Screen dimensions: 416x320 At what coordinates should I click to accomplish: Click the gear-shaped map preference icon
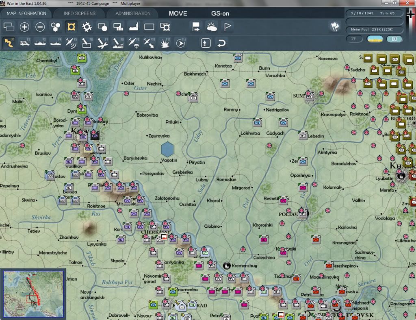(x=87, y=27)
